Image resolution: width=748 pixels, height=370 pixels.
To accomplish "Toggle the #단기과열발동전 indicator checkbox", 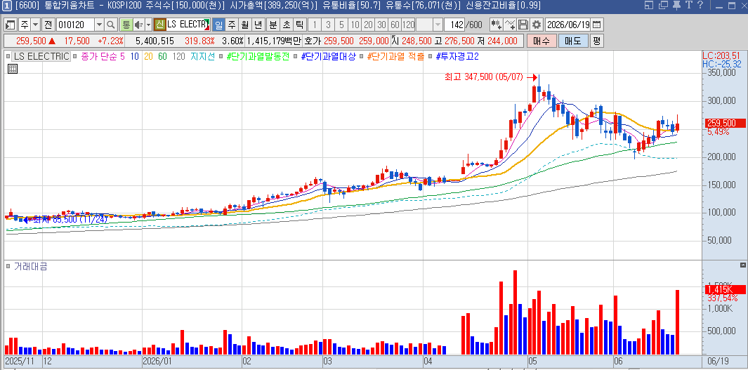I will pyautogui.click(x=221, y=56).
